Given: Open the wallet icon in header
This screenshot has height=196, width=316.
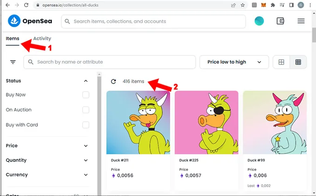Looking at the screenshot, I should coord(280,21).
